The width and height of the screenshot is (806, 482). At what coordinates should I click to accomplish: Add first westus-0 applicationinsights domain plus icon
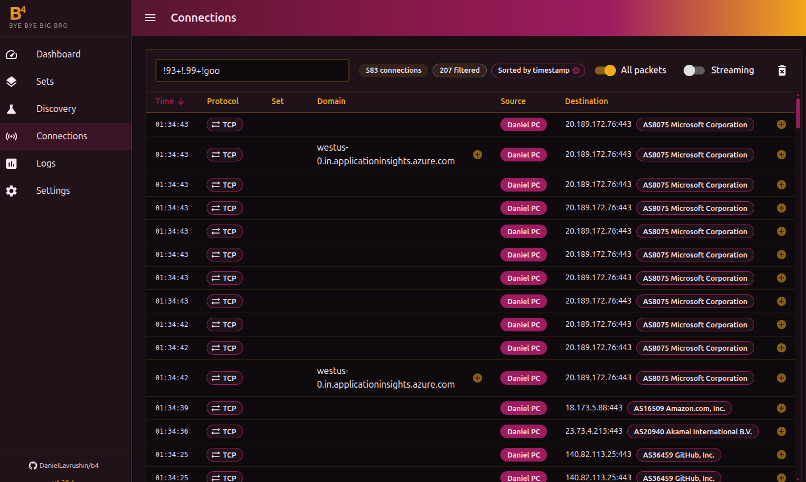click(478, 155)
